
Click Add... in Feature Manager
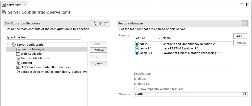click(x=240, y=36)
